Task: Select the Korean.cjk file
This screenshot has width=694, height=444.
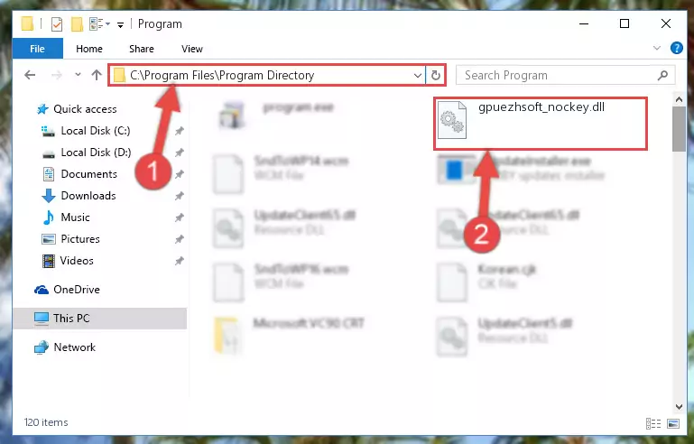Action: point(507,269)
